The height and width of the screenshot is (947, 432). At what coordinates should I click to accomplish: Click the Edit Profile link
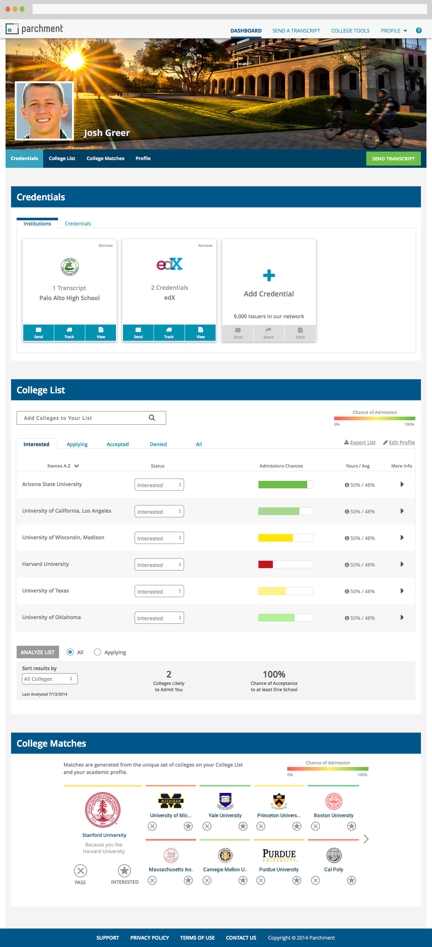[399, 442]
